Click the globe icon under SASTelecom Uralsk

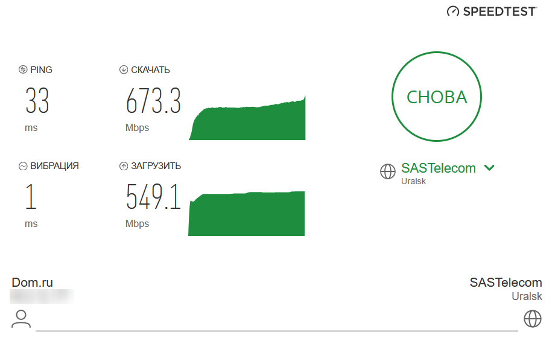(533, 319)
